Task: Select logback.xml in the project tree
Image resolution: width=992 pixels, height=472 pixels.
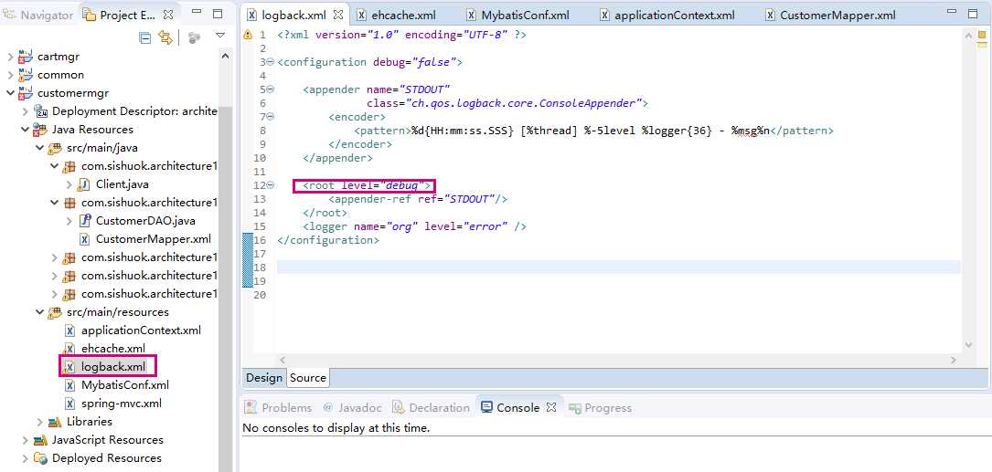Action: (x=113, y=366)
